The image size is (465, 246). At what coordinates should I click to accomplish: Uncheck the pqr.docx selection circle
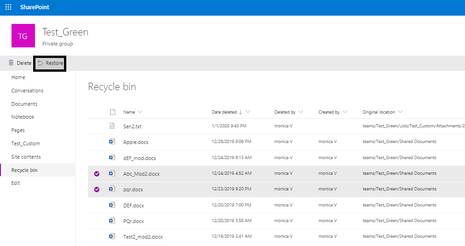tap(97, 189)
